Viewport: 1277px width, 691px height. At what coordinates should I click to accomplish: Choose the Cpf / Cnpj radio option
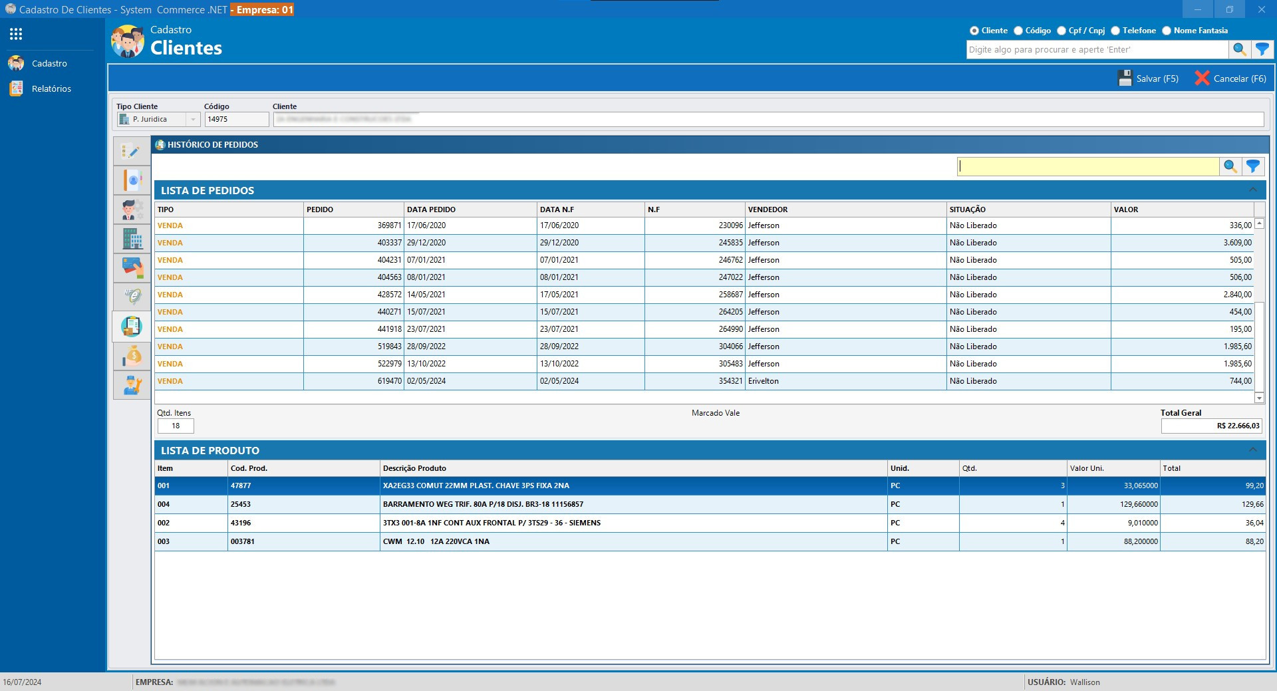[x=1062, y=31]
